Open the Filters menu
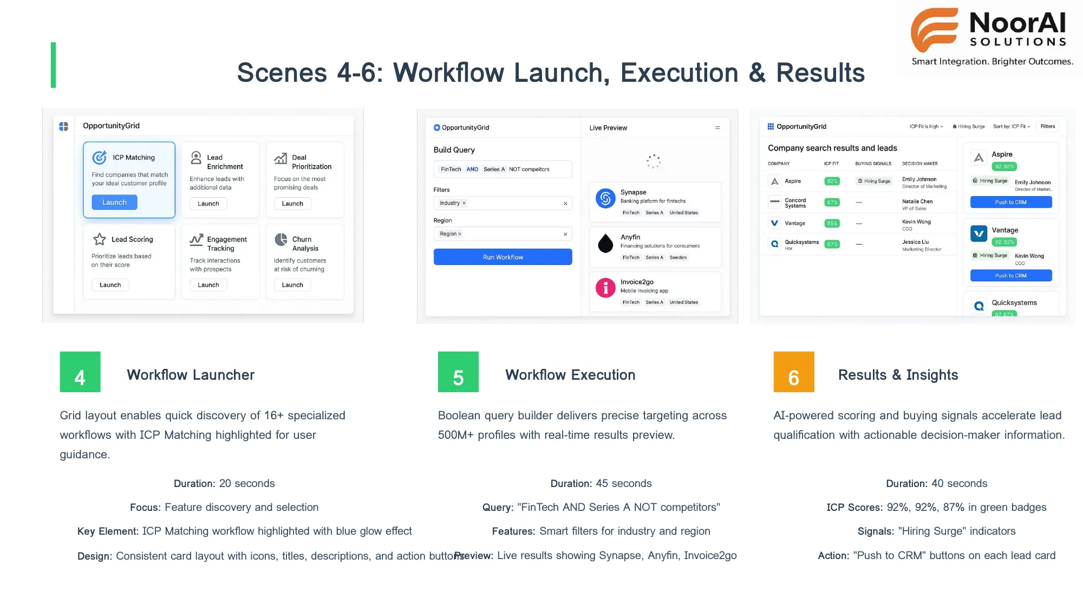Viewport: 1083px width, 610px height. tap(1047, 126)
